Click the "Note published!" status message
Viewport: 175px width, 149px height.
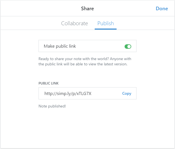click(52, 106)
